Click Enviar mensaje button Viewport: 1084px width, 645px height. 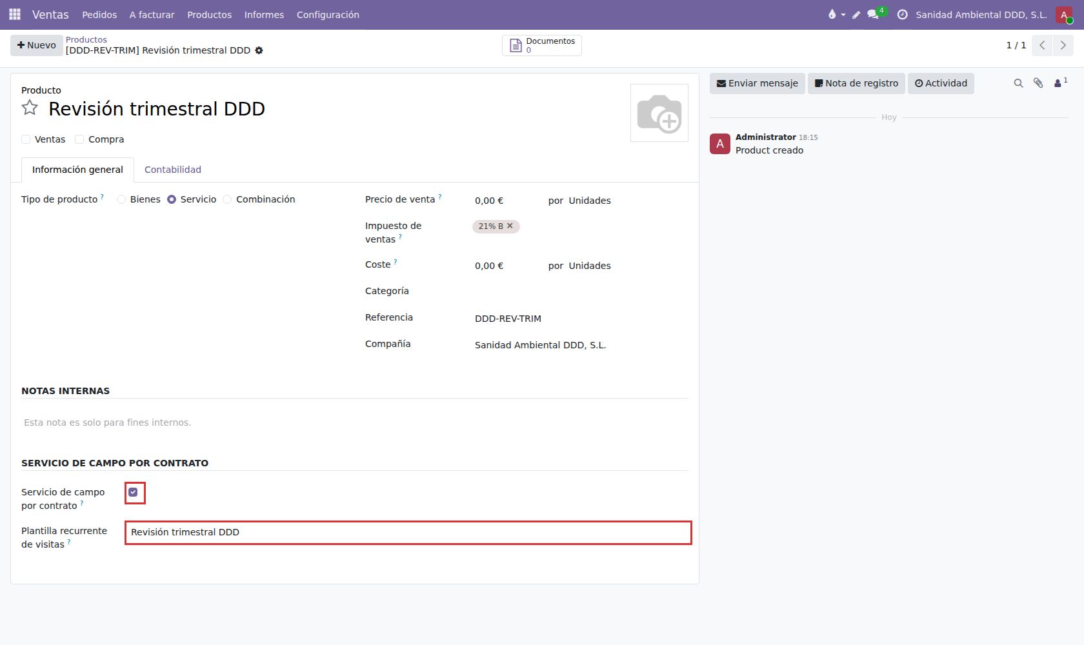(x=758, y=83)
